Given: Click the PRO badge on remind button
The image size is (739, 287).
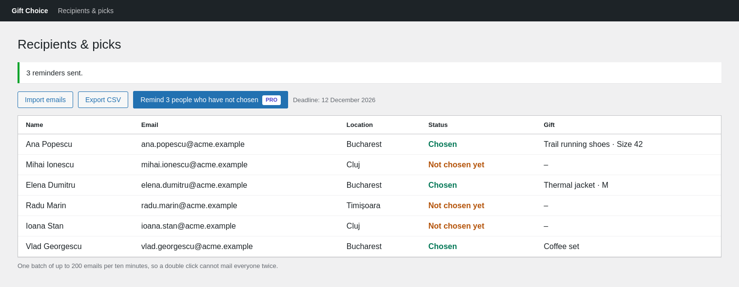Looking at the screenshot, I should [272, 100].
